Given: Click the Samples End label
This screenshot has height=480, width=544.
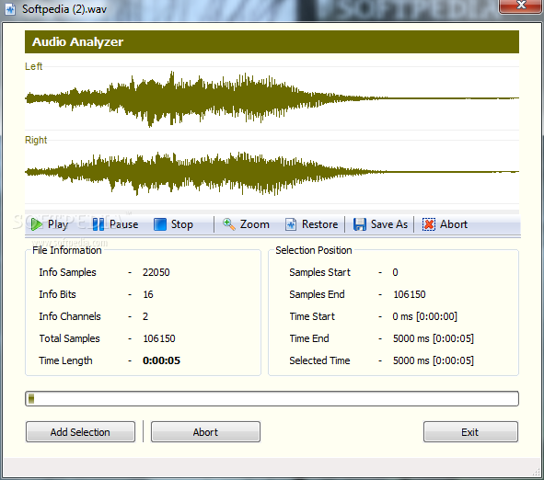Looking at the screenshot, I should 317,294.
